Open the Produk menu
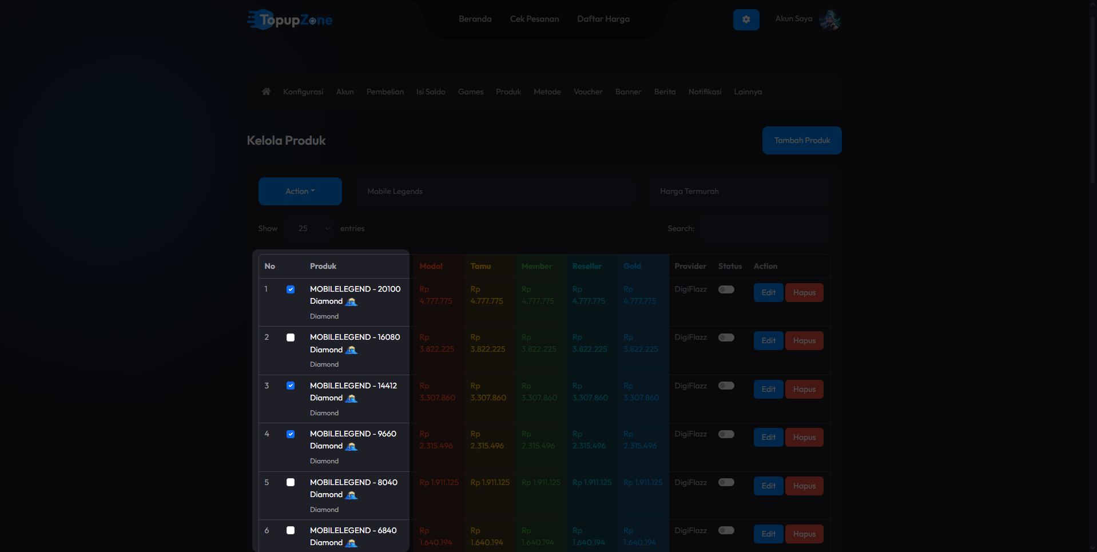Screen dimensions: 1097x552 508,92
